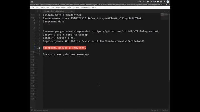Click the minimap preview
Screen dimensions: 200x112
[x=164, y=16]
